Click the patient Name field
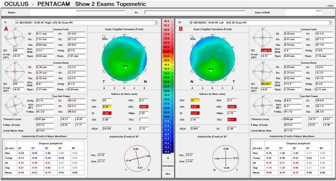336x181 pixels. 78,12
